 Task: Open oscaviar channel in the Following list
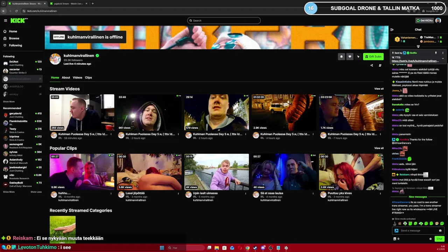pyautogui.click(x=22, y=71)
